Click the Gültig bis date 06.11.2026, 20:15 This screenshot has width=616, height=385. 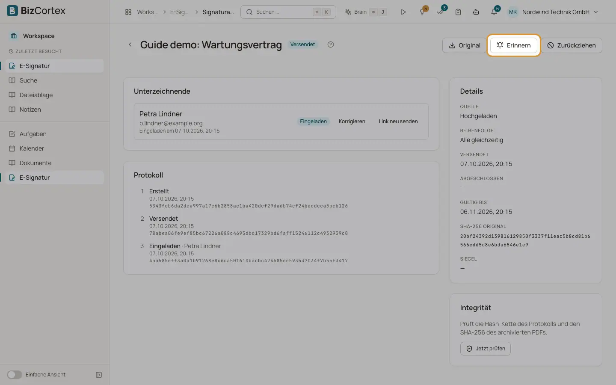coord(486,212)
